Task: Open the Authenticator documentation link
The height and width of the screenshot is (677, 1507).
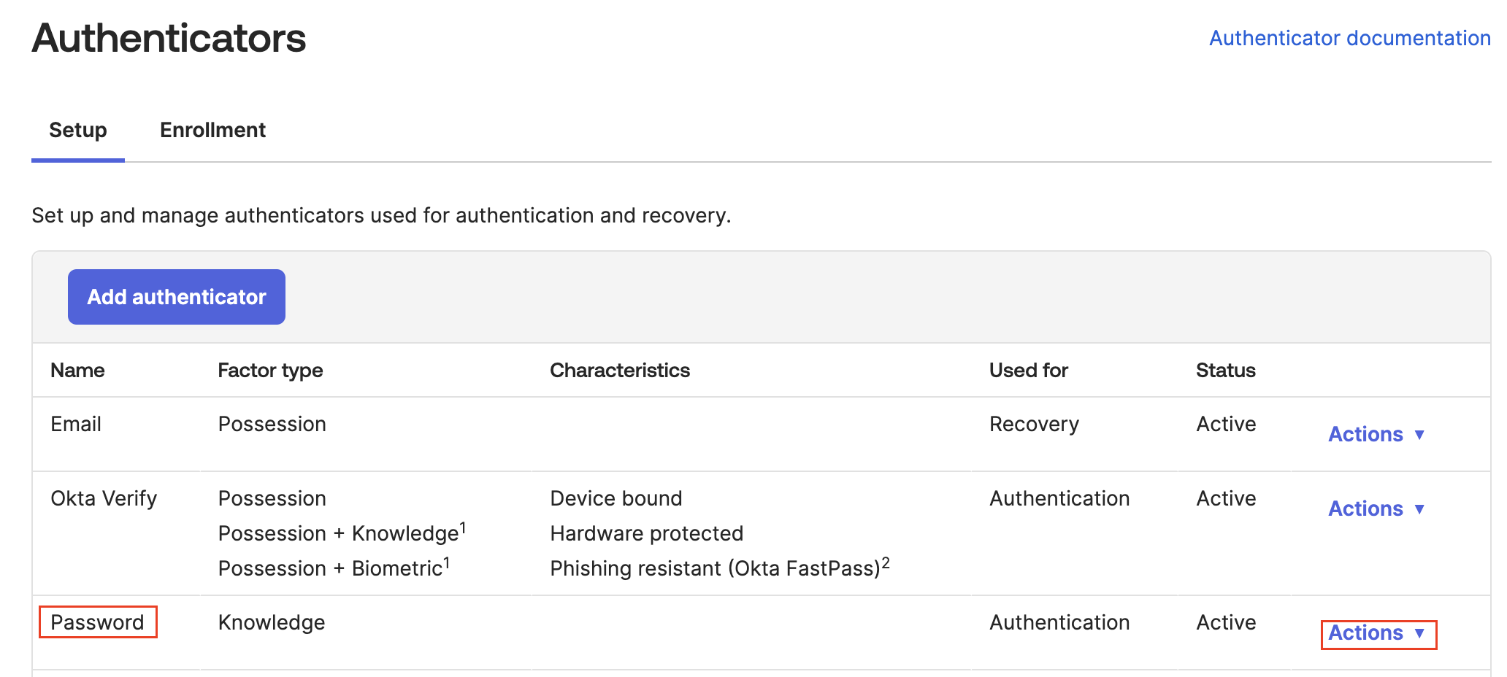Action: click(x=1349, y=37)
